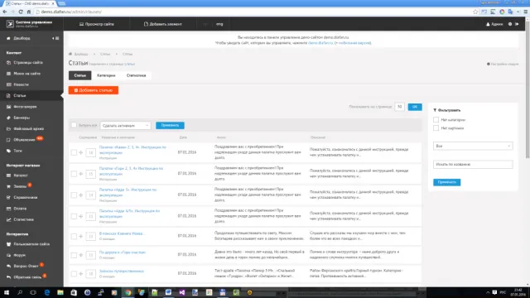The height and width of the screenshot is (298, 530).
Task: Select the dark Статьи tab
Action: point(80,75)
